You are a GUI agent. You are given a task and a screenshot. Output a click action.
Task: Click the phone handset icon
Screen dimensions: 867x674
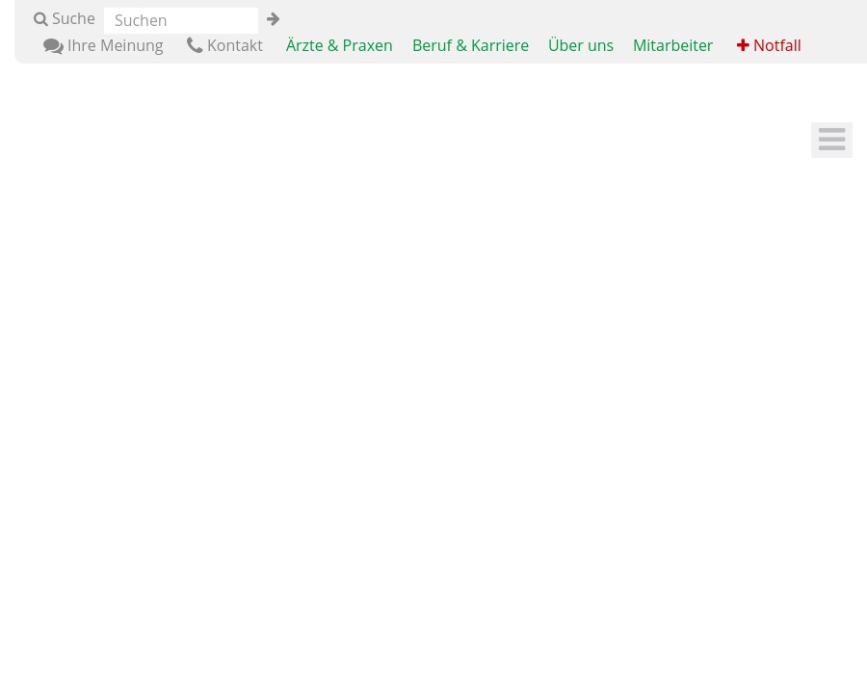coord(195,45)
